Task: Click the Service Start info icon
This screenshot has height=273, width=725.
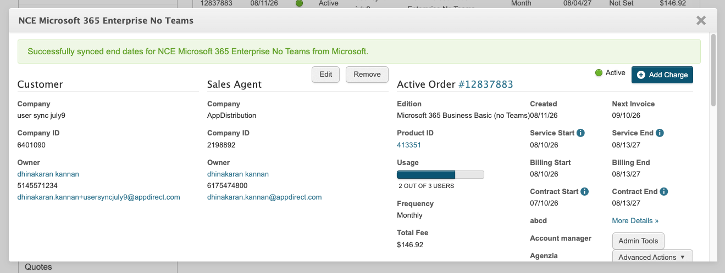Action: point(580,133)
